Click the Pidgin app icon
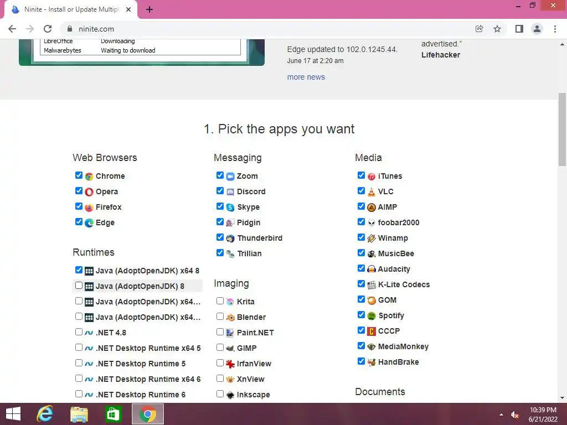This screenshot has width=567, height=425. coord(230,223)
